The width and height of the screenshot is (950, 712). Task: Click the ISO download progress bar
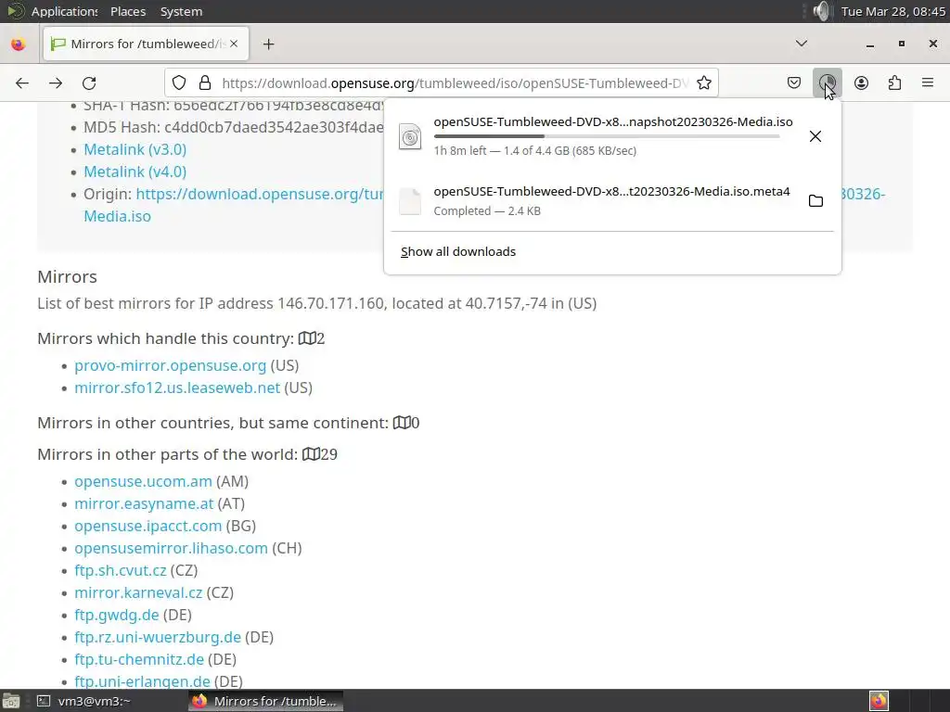coord(607,136)
